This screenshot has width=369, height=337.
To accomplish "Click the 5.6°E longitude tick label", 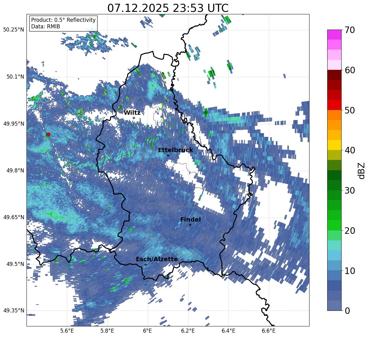I will tap(67, 331).
